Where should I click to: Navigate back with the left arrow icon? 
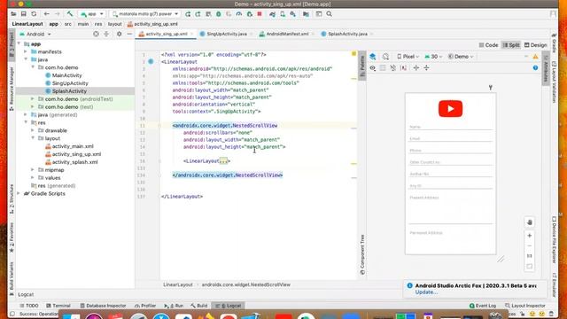[x=47, y=14]
